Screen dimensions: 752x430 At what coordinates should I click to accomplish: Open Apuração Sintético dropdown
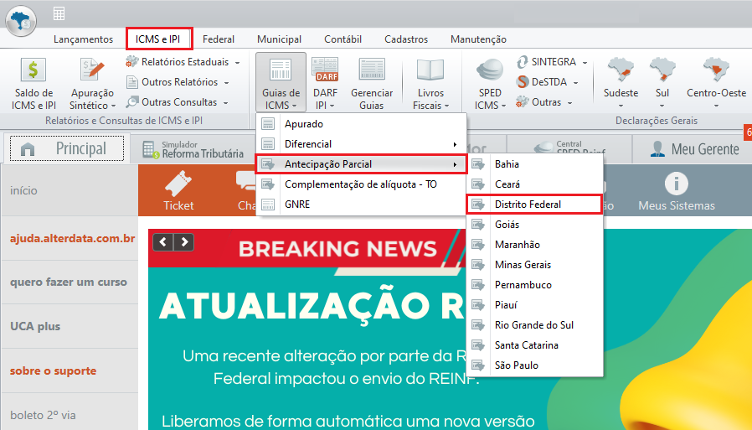coord(93,84)
